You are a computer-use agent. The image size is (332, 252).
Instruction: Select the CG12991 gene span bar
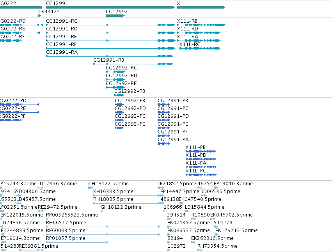click(x=110, y=7)
